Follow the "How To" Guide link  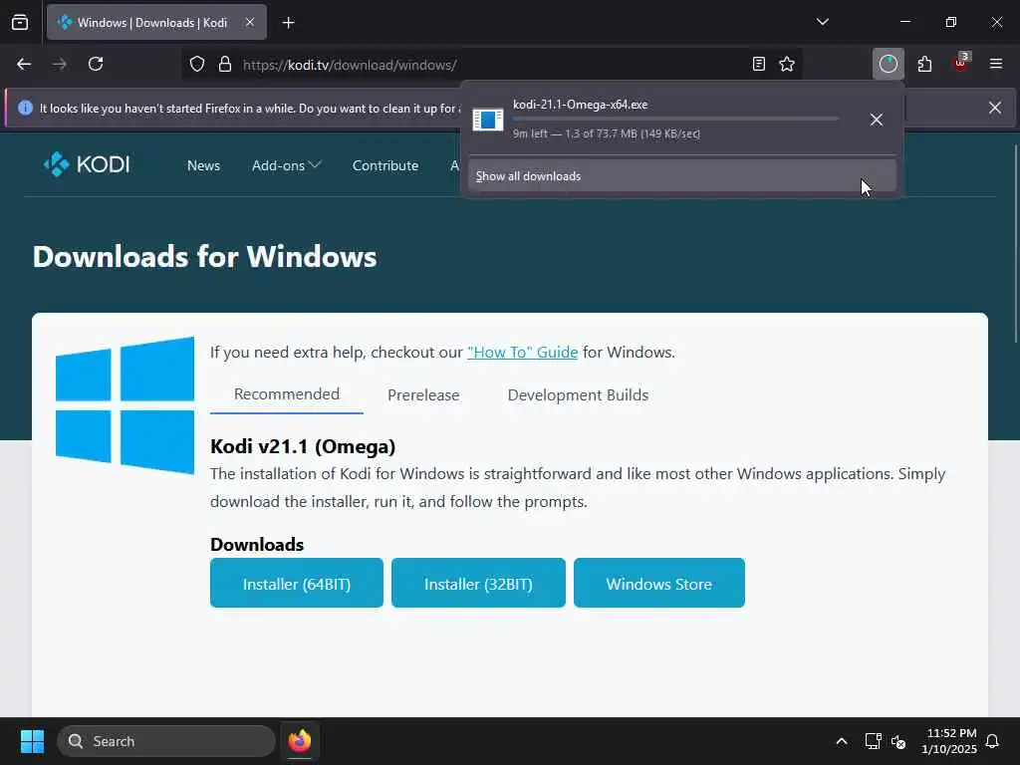pyautogui.click(x=522, y=353)
